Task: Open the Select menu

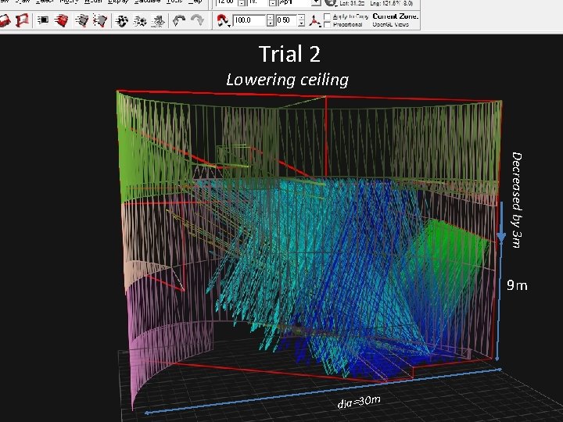Action: tap(45, 2)
